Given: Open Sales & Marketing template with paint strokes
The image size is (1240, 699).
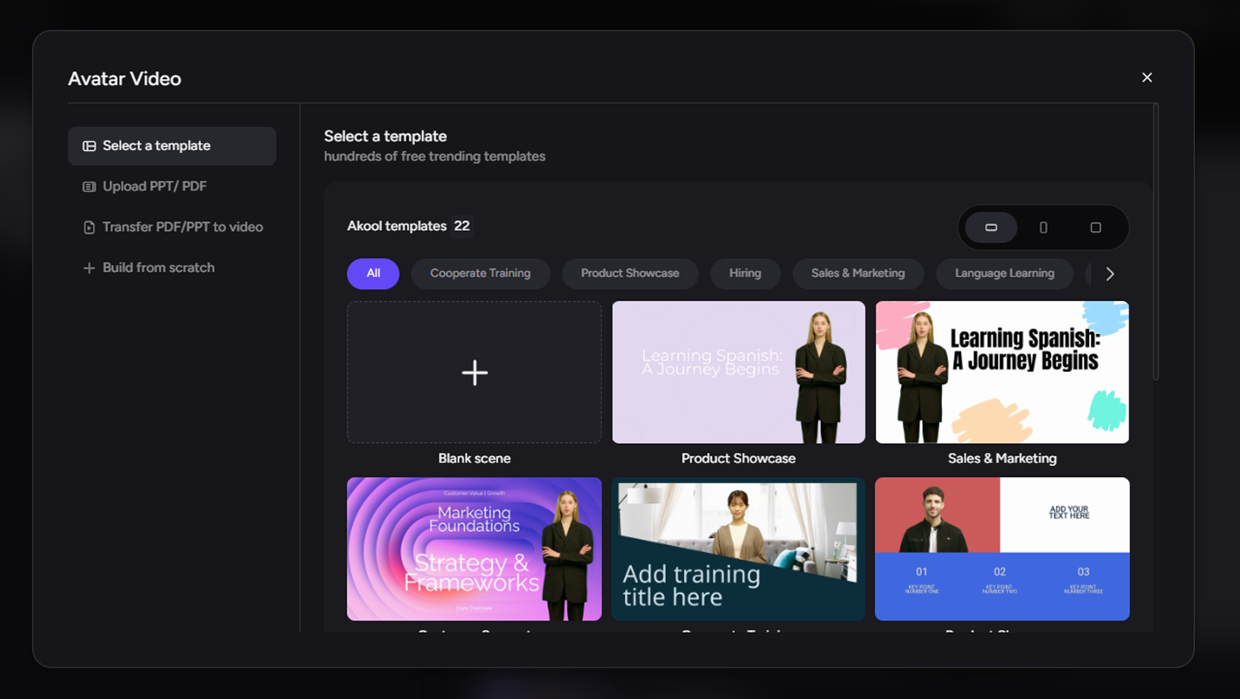Looking at the screenshot, I should pos(1003,372).
